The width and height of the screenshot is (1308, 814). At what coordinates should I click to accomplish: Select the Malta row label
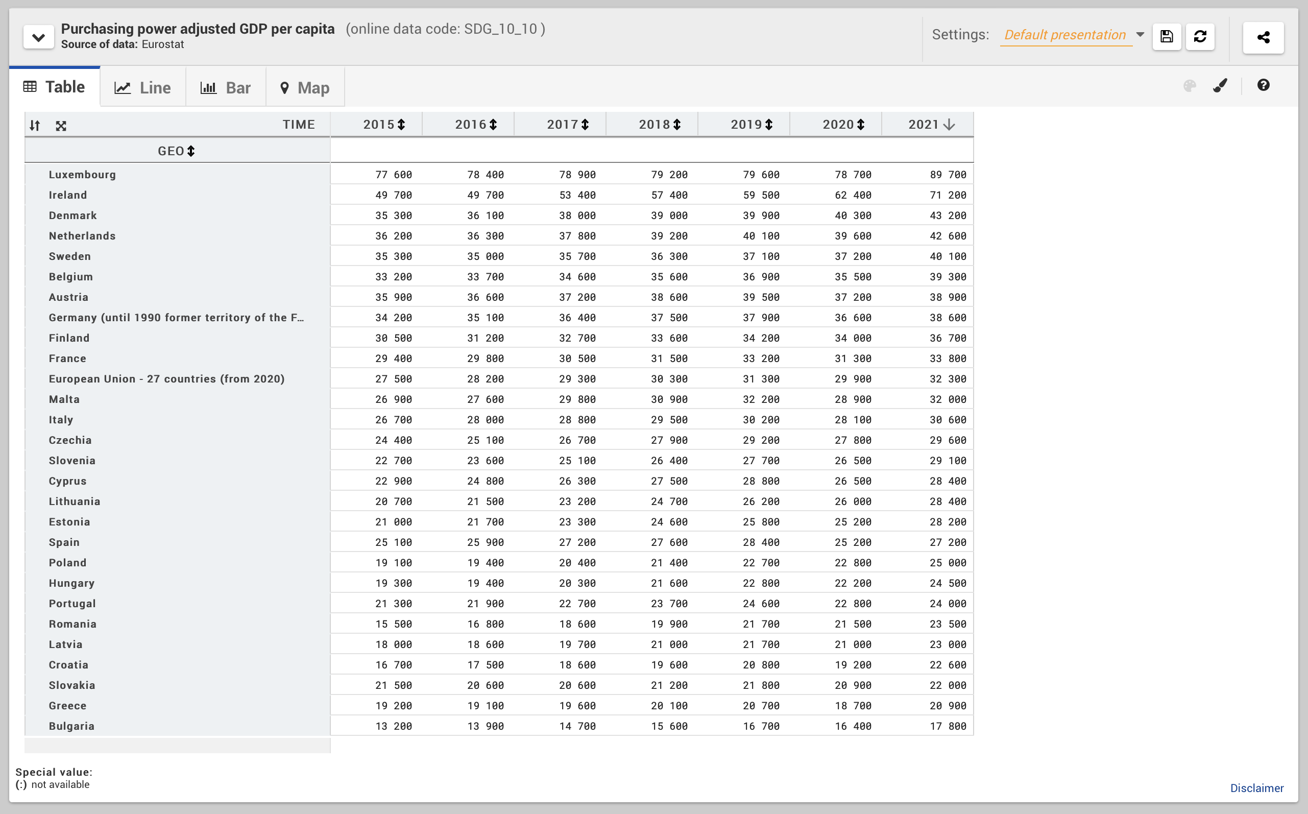(x=64, y=399)
